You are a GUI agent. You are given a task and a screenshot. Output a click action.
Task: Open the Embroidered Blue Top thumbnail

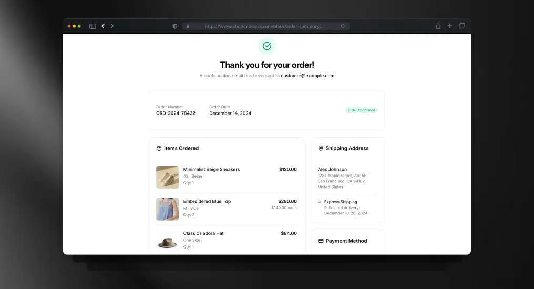[x=167, y=209]
